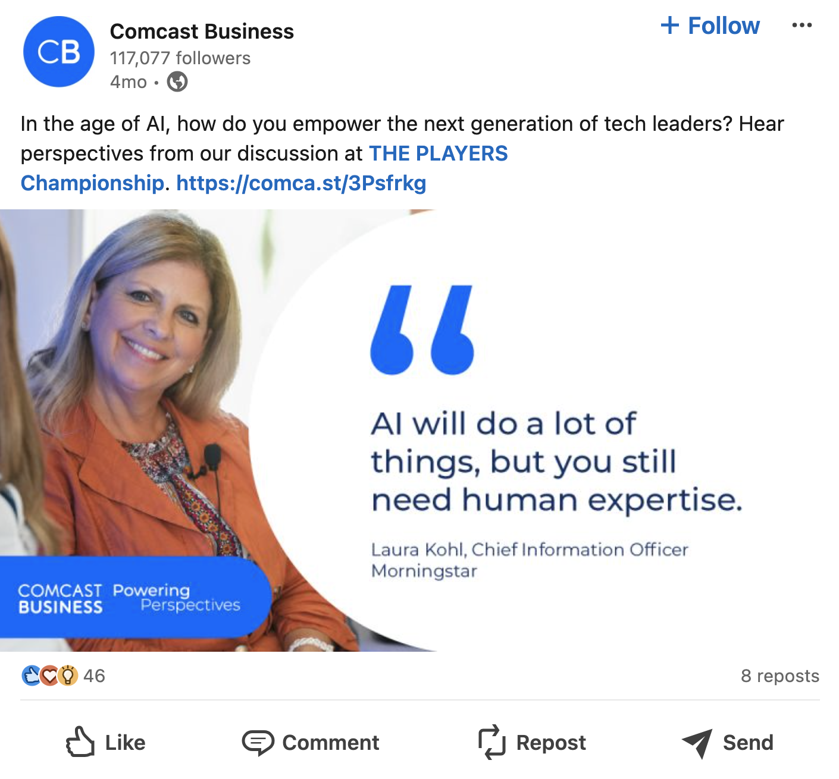This screenshot has height=779, width=839.
Task: Click the Comment button label
Action: coord(331,743)
